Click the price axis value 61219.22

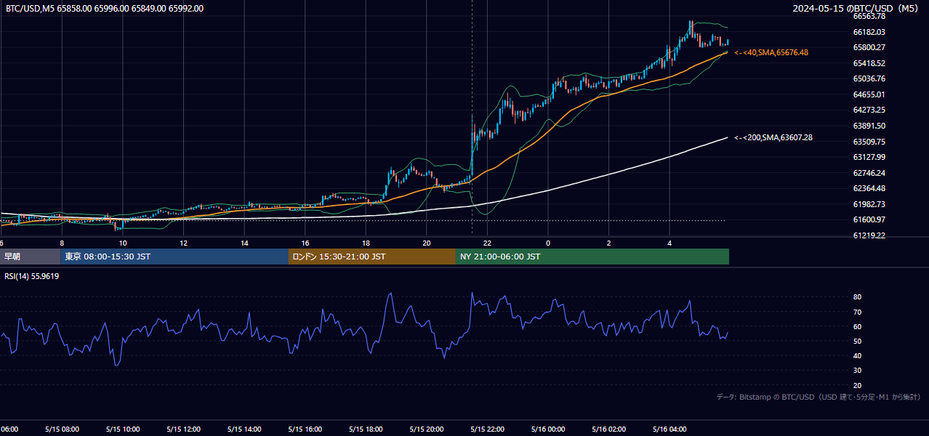pos(869,235)
